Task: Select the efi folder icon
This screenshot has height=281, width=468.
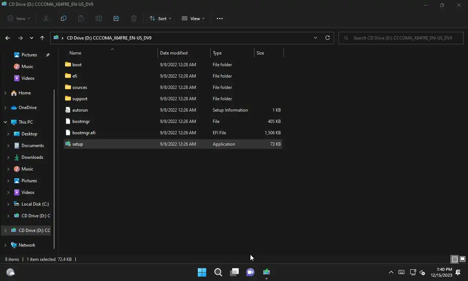Action: (68, 76)
